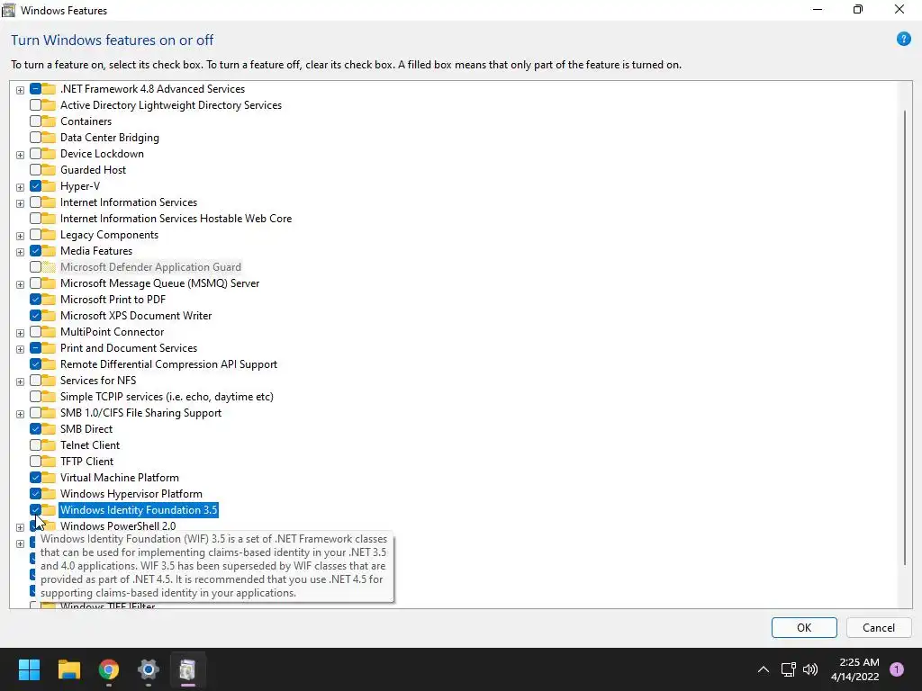Image resolution: width=922 pixels, height=691 pixels.
Task: Click the Media Features folder icon
Action: click(x=49, y=251)
